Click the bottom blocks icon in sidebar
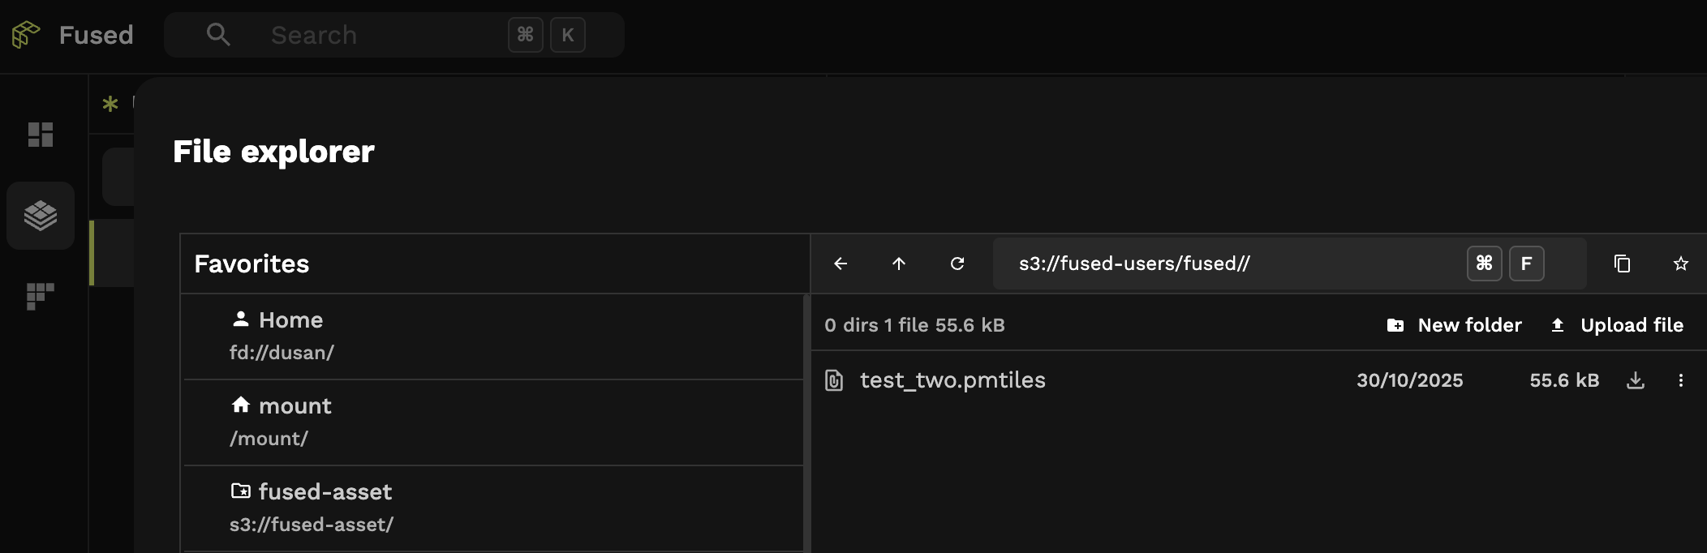 coord(41,298)
